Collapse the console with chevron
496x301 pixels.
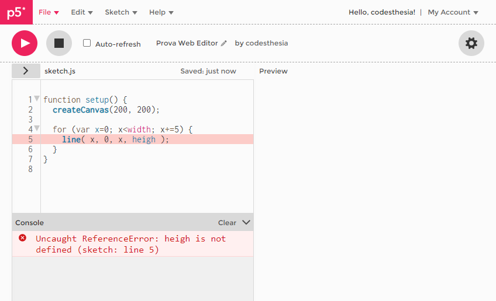point(246,222)
